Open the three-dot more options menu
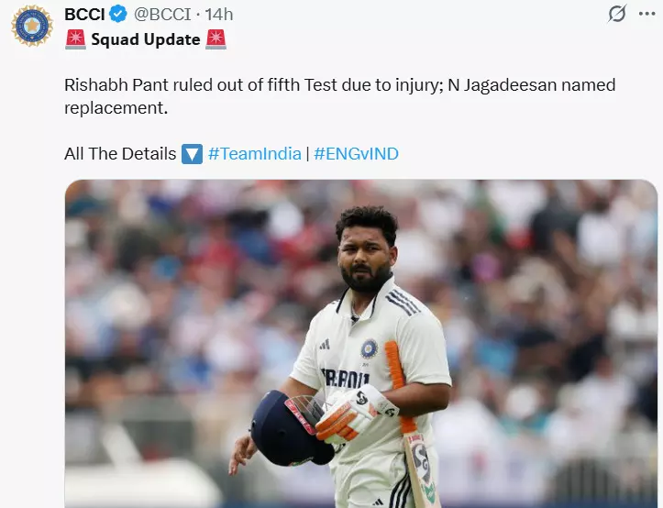 click(646, 14)
